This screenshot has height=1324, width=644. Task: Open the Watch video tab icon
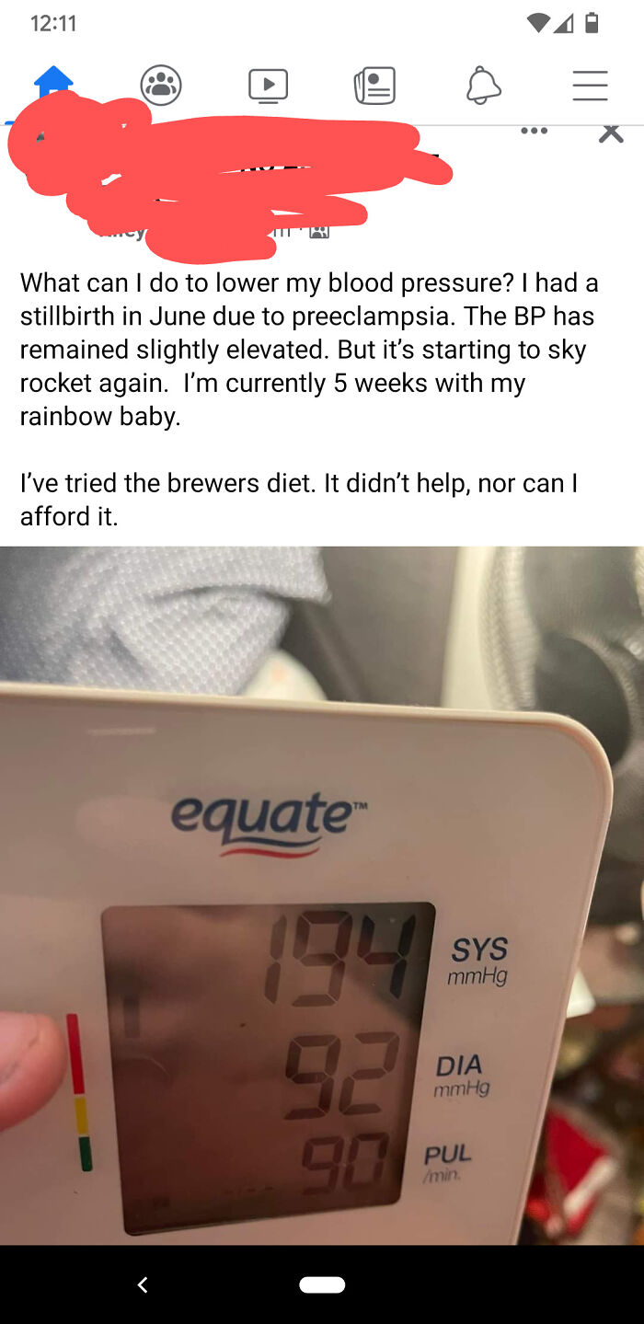point(268,86)
